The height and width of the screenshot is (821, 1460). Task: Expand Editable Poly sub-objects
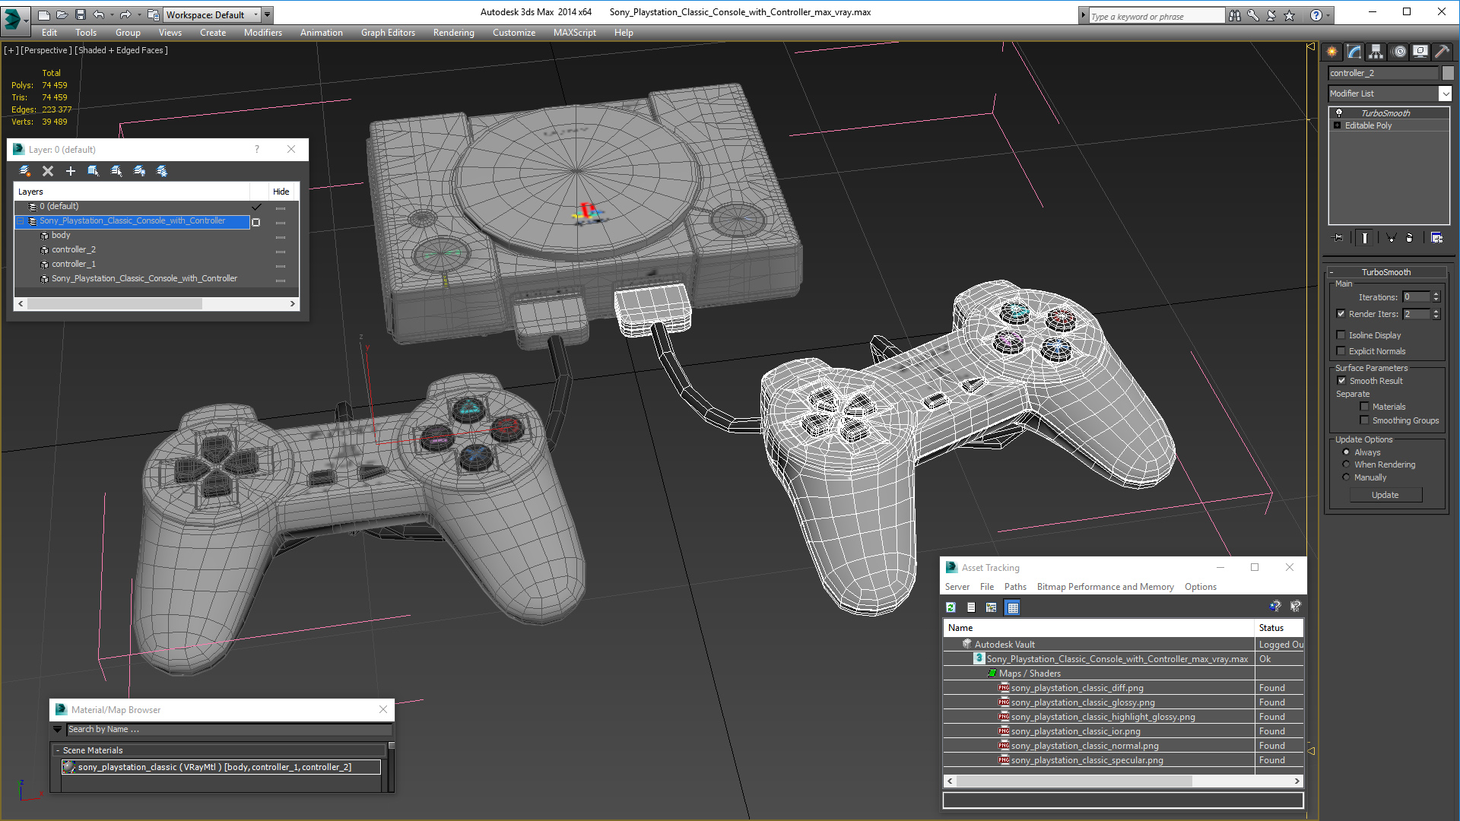point(1337,125)
